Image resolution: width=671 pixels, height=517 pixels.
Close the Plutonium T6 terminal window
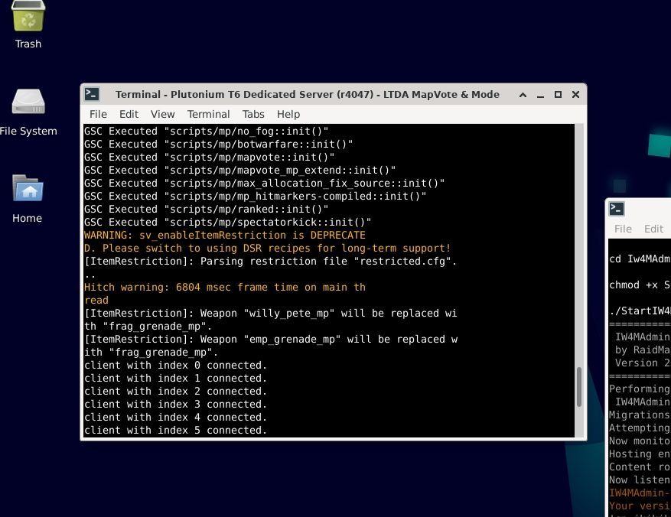pos(575,95)
